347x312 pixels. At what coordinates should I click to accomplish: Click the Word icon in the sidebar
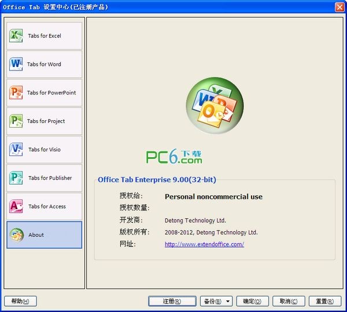pyautogui.click(x=16, y=64)
